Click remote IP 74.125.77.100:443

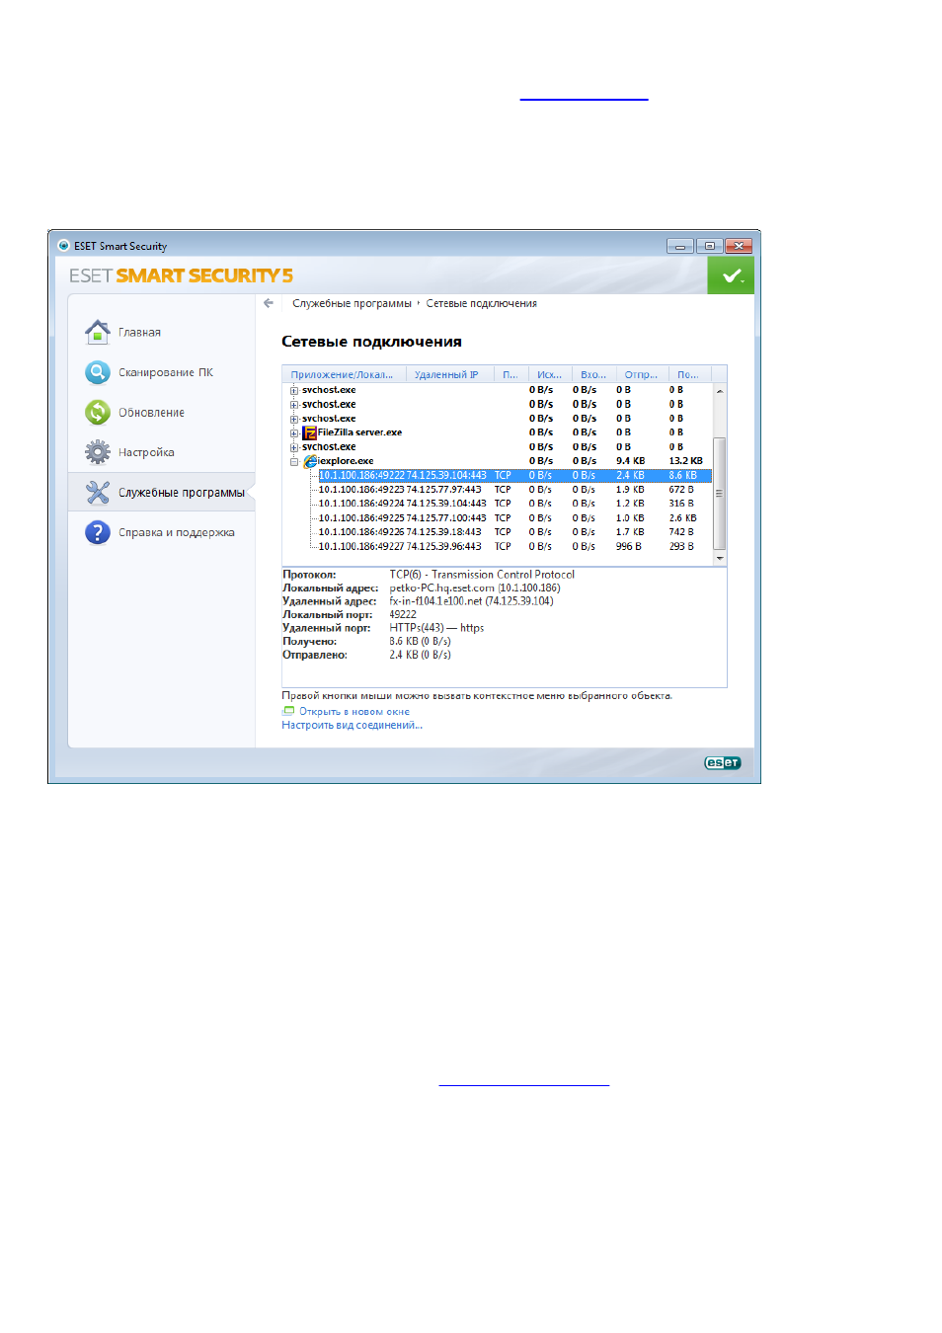(446, 517)
